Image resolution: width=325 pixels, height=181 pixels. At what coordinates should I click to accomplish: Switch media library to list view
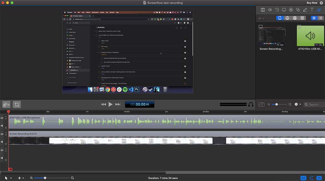321,18
